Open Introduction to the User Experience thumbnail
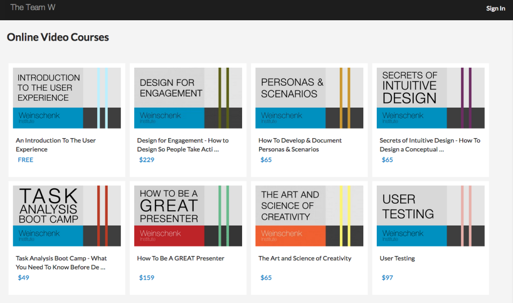 (67, 98)
